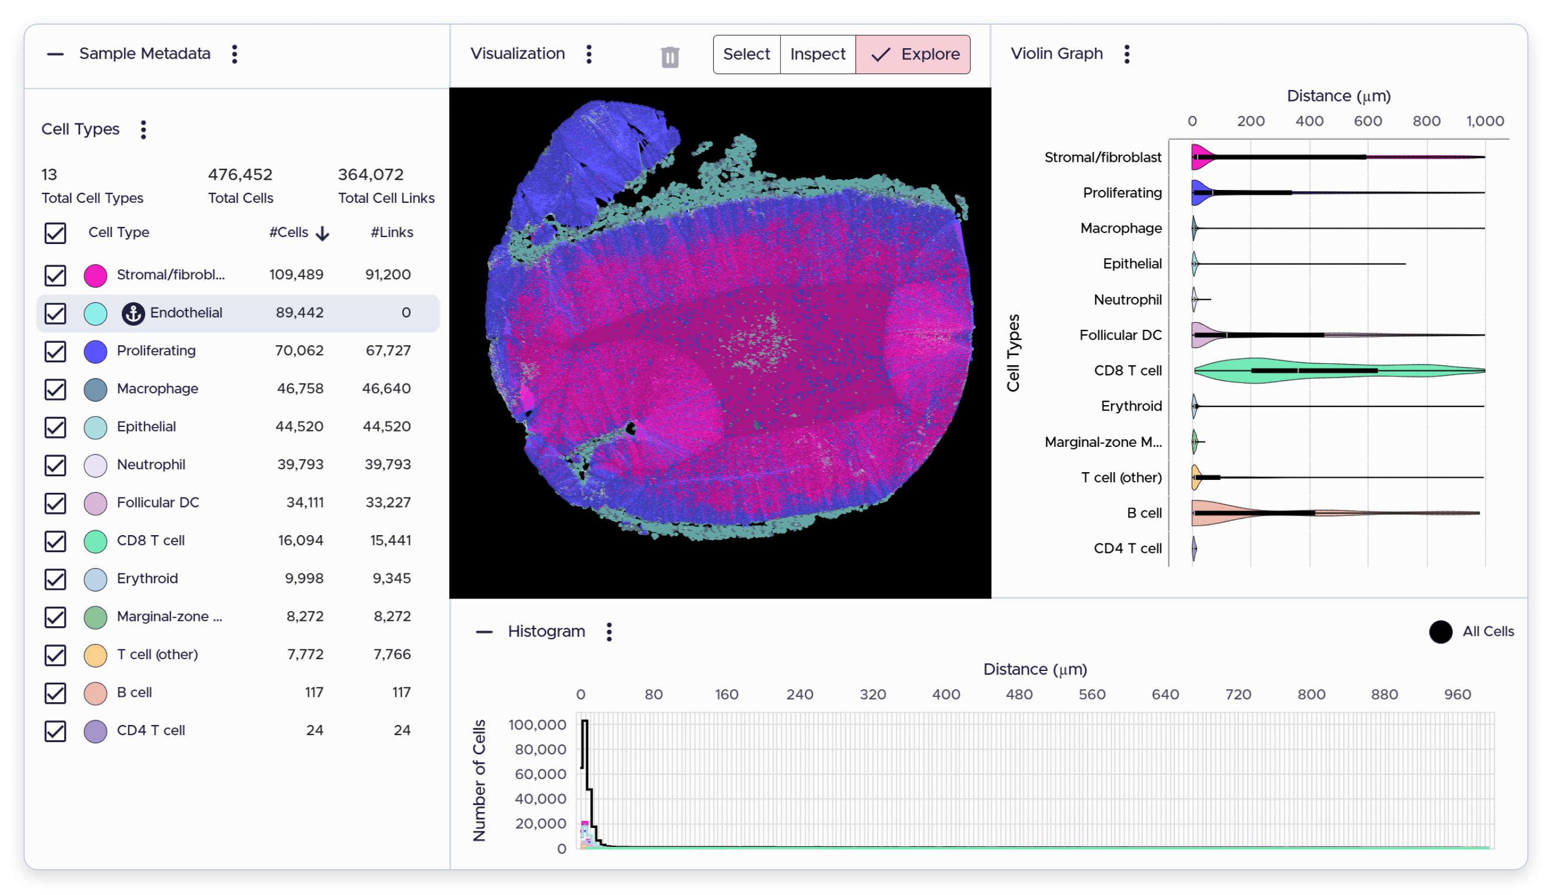
Task: Click the Endothelial anchor icon
Action: click(133, 313)
